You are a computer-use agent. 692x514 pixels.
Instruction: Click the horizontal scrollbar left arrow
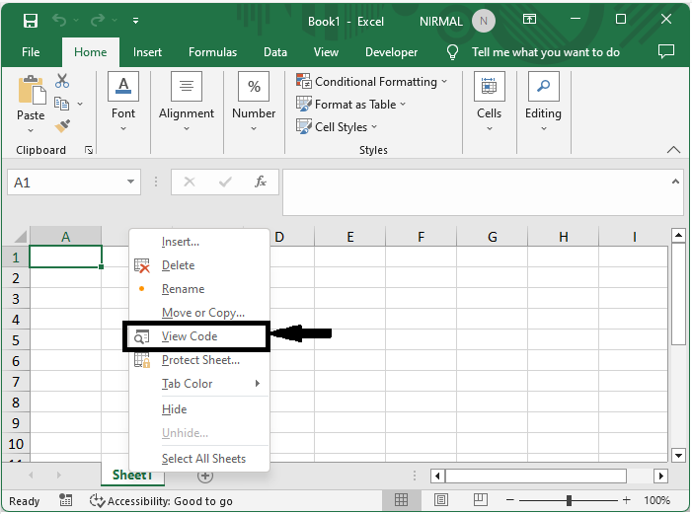pos(437,477)
